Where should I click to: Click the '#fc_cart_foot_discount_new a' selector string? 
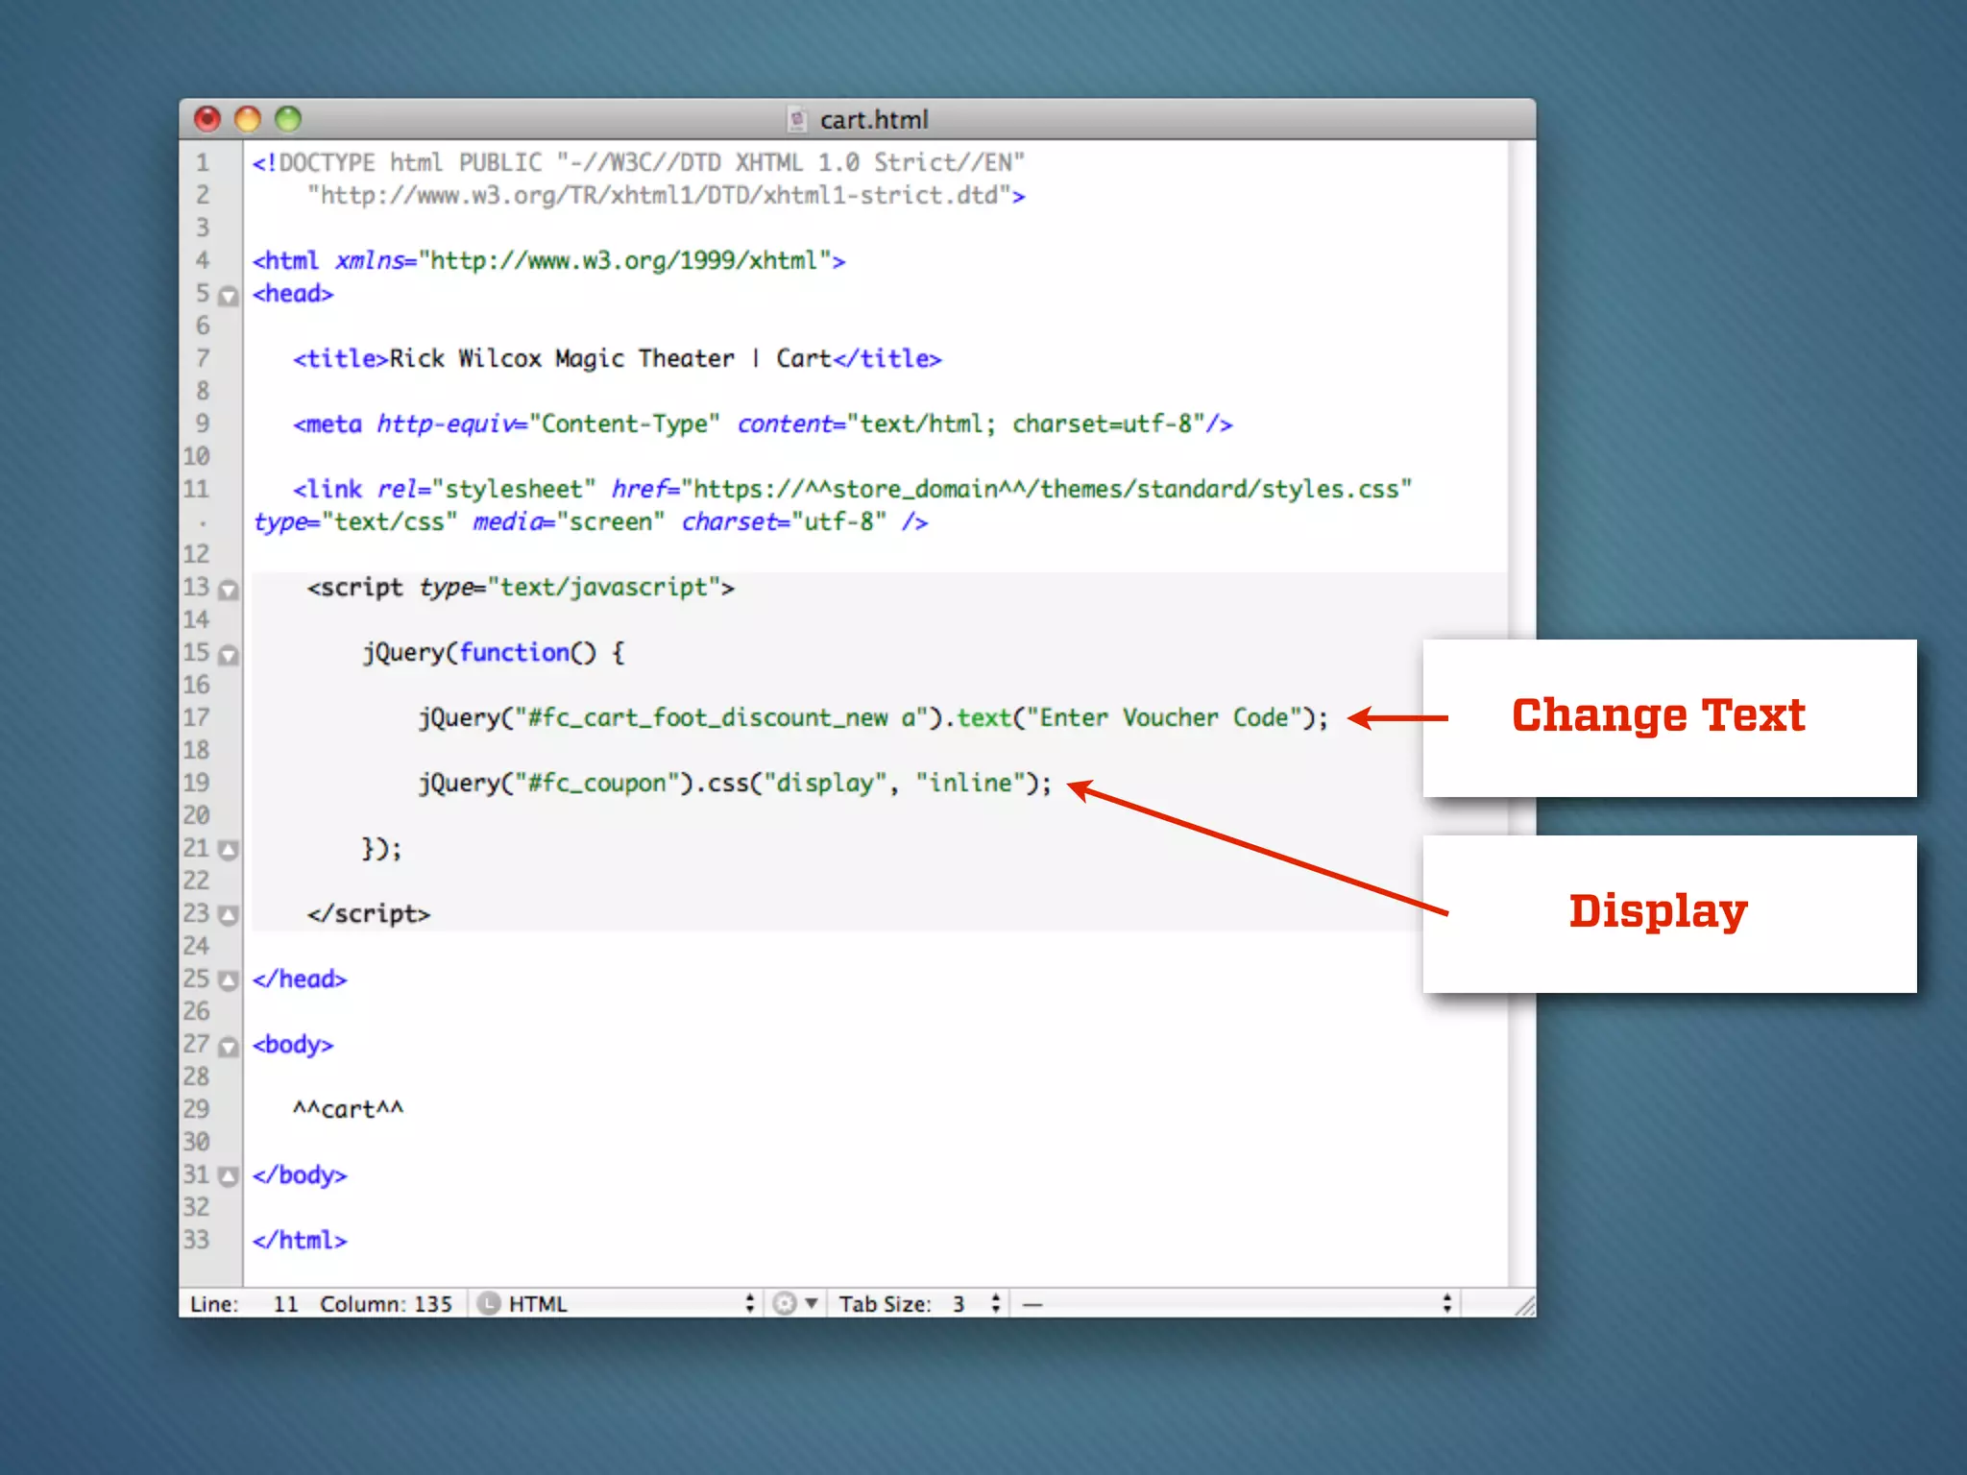[x=721, y=717]
